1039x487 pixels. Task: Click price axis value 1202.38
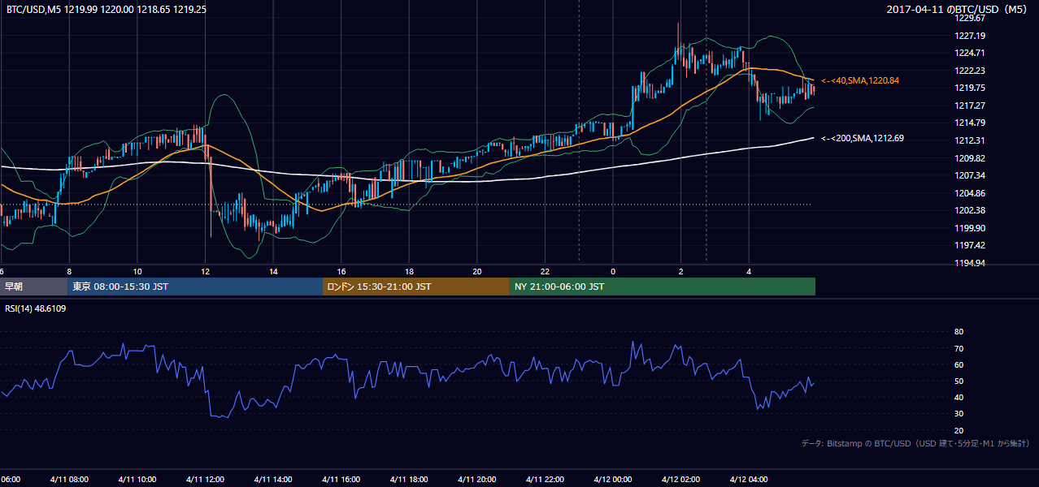pyautogui.click(x=971, y=210)
